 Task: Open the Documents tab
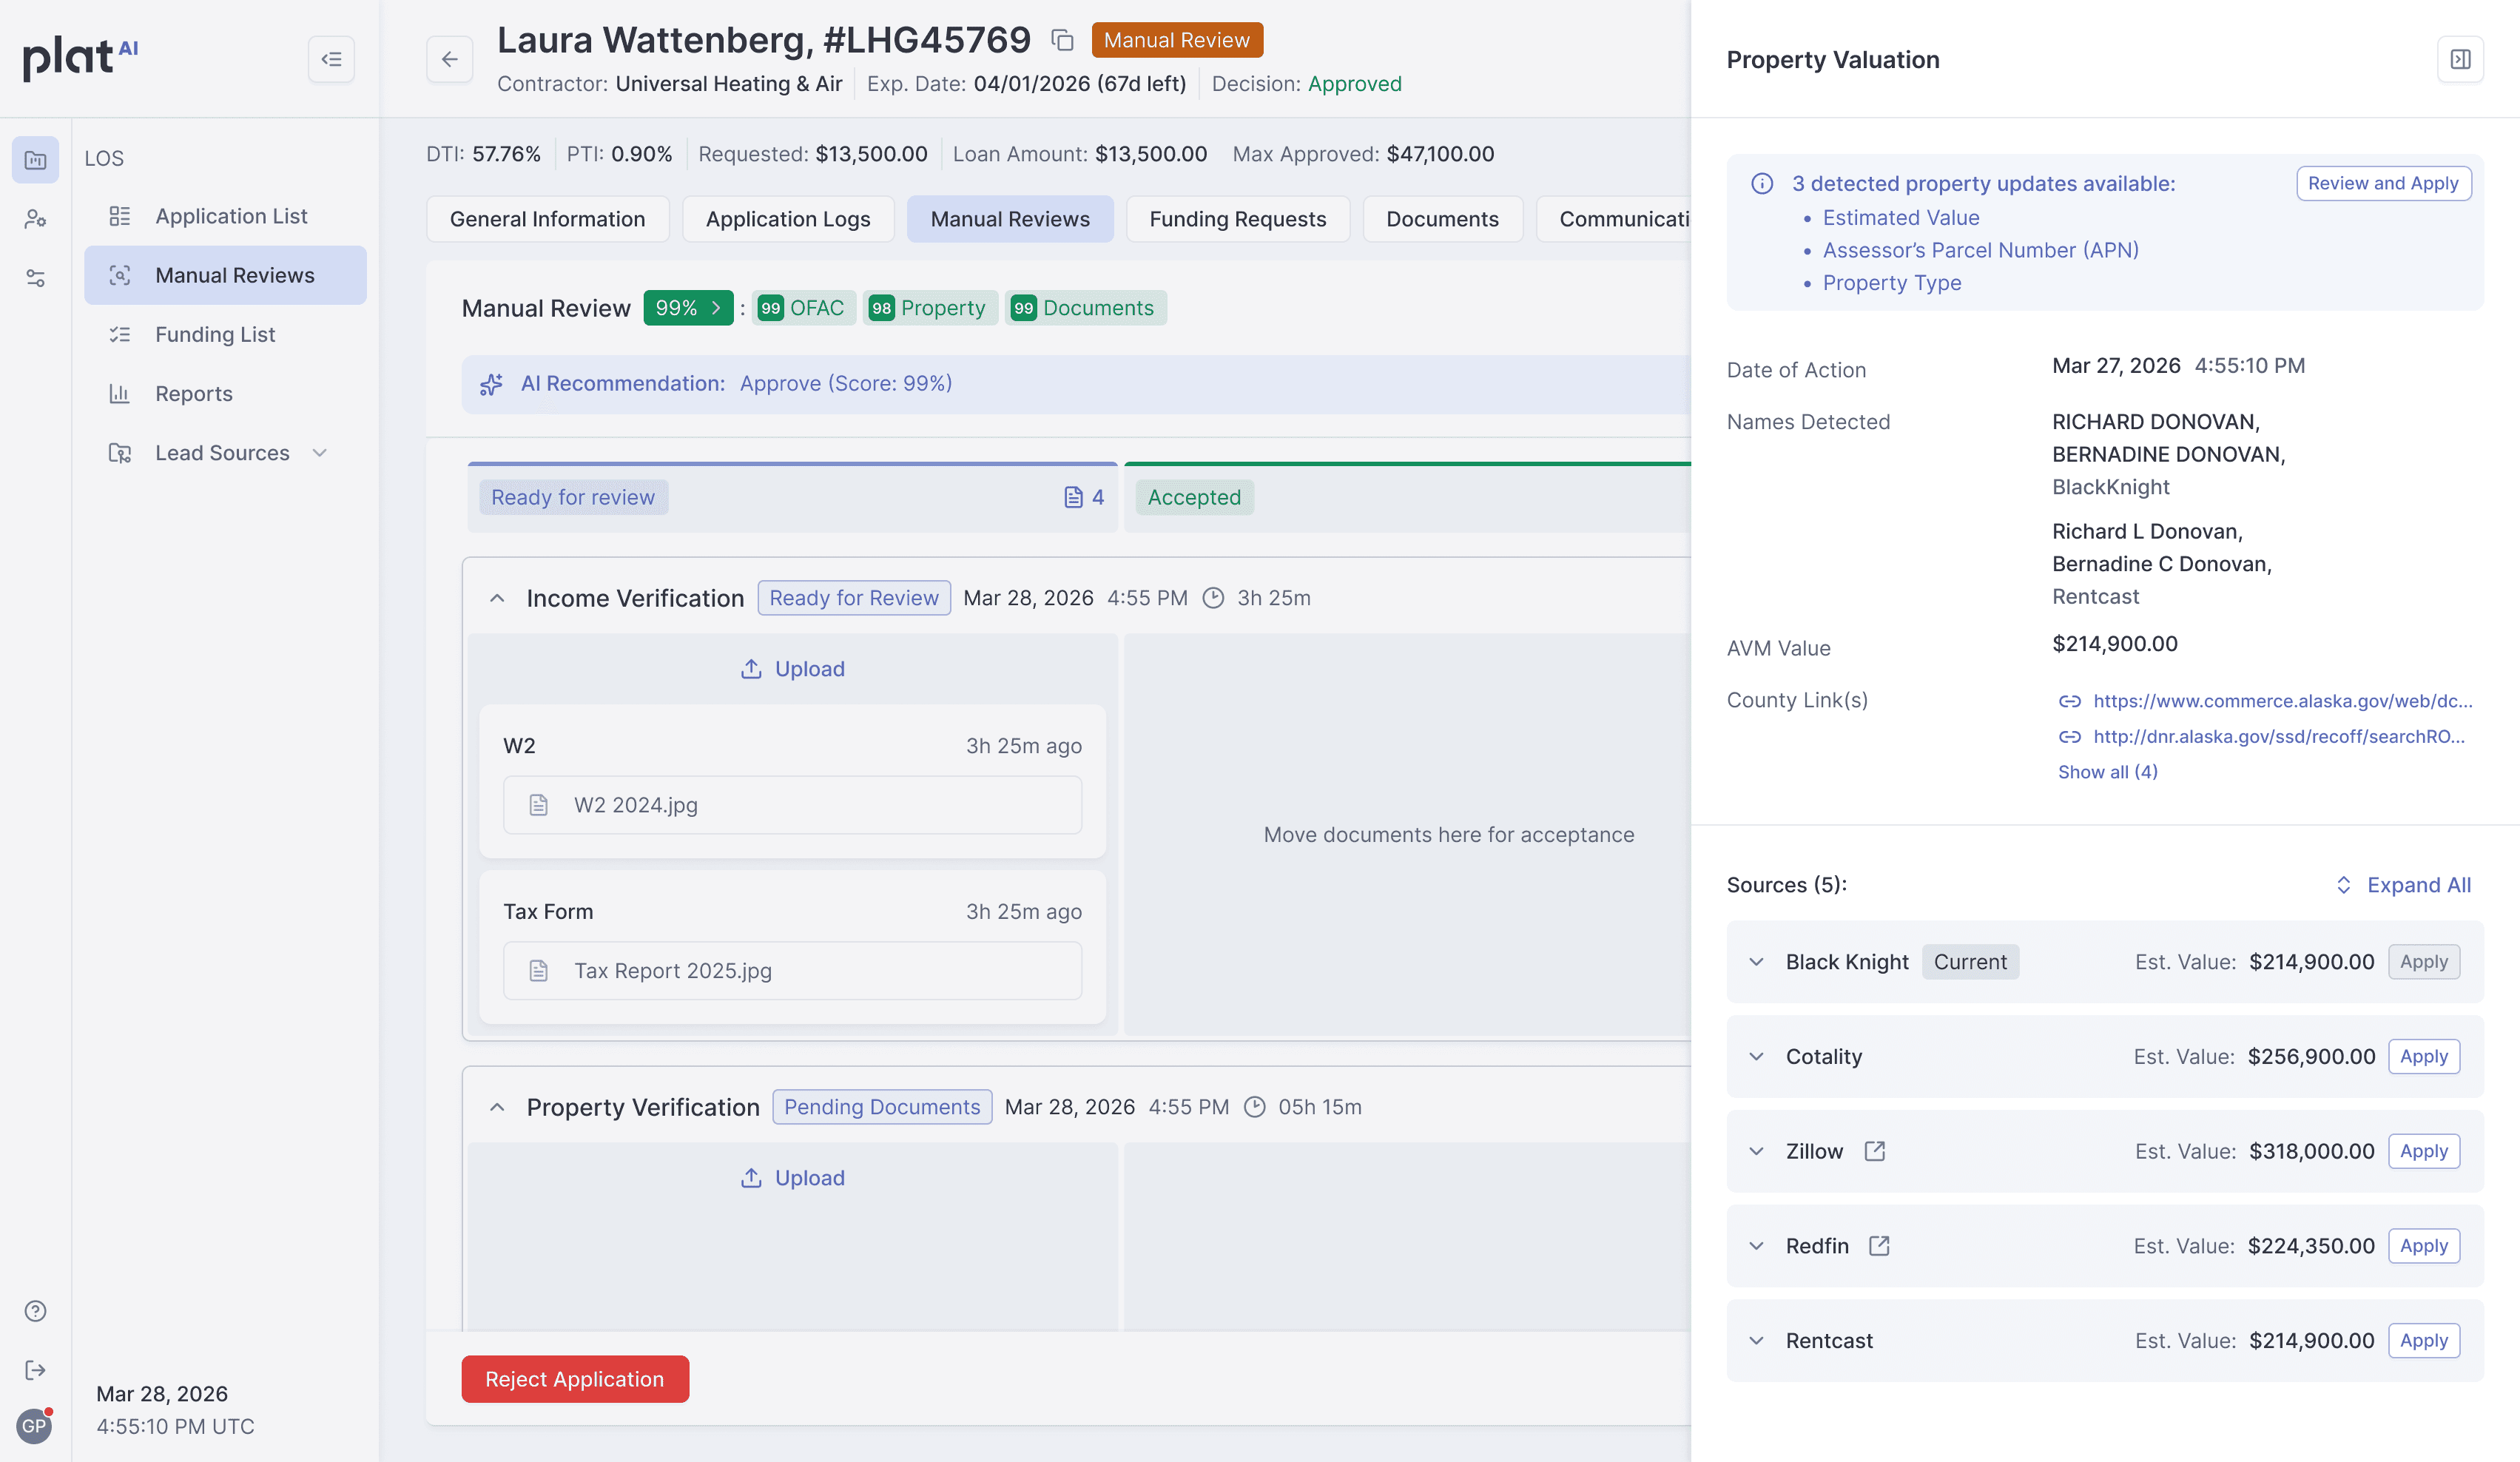(x=1442, y=219)
